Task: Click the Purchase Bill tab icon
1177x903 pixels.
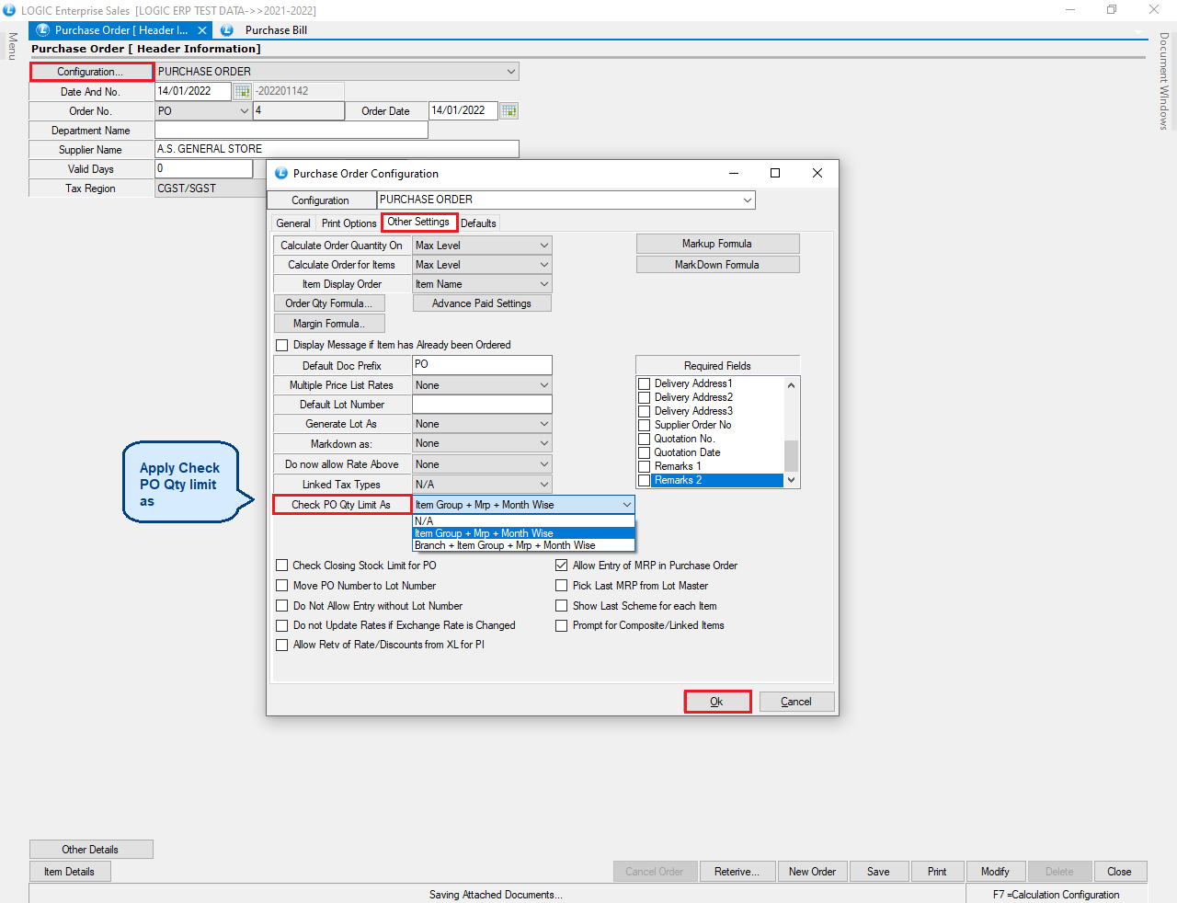Action: click(x=227, y=30)
